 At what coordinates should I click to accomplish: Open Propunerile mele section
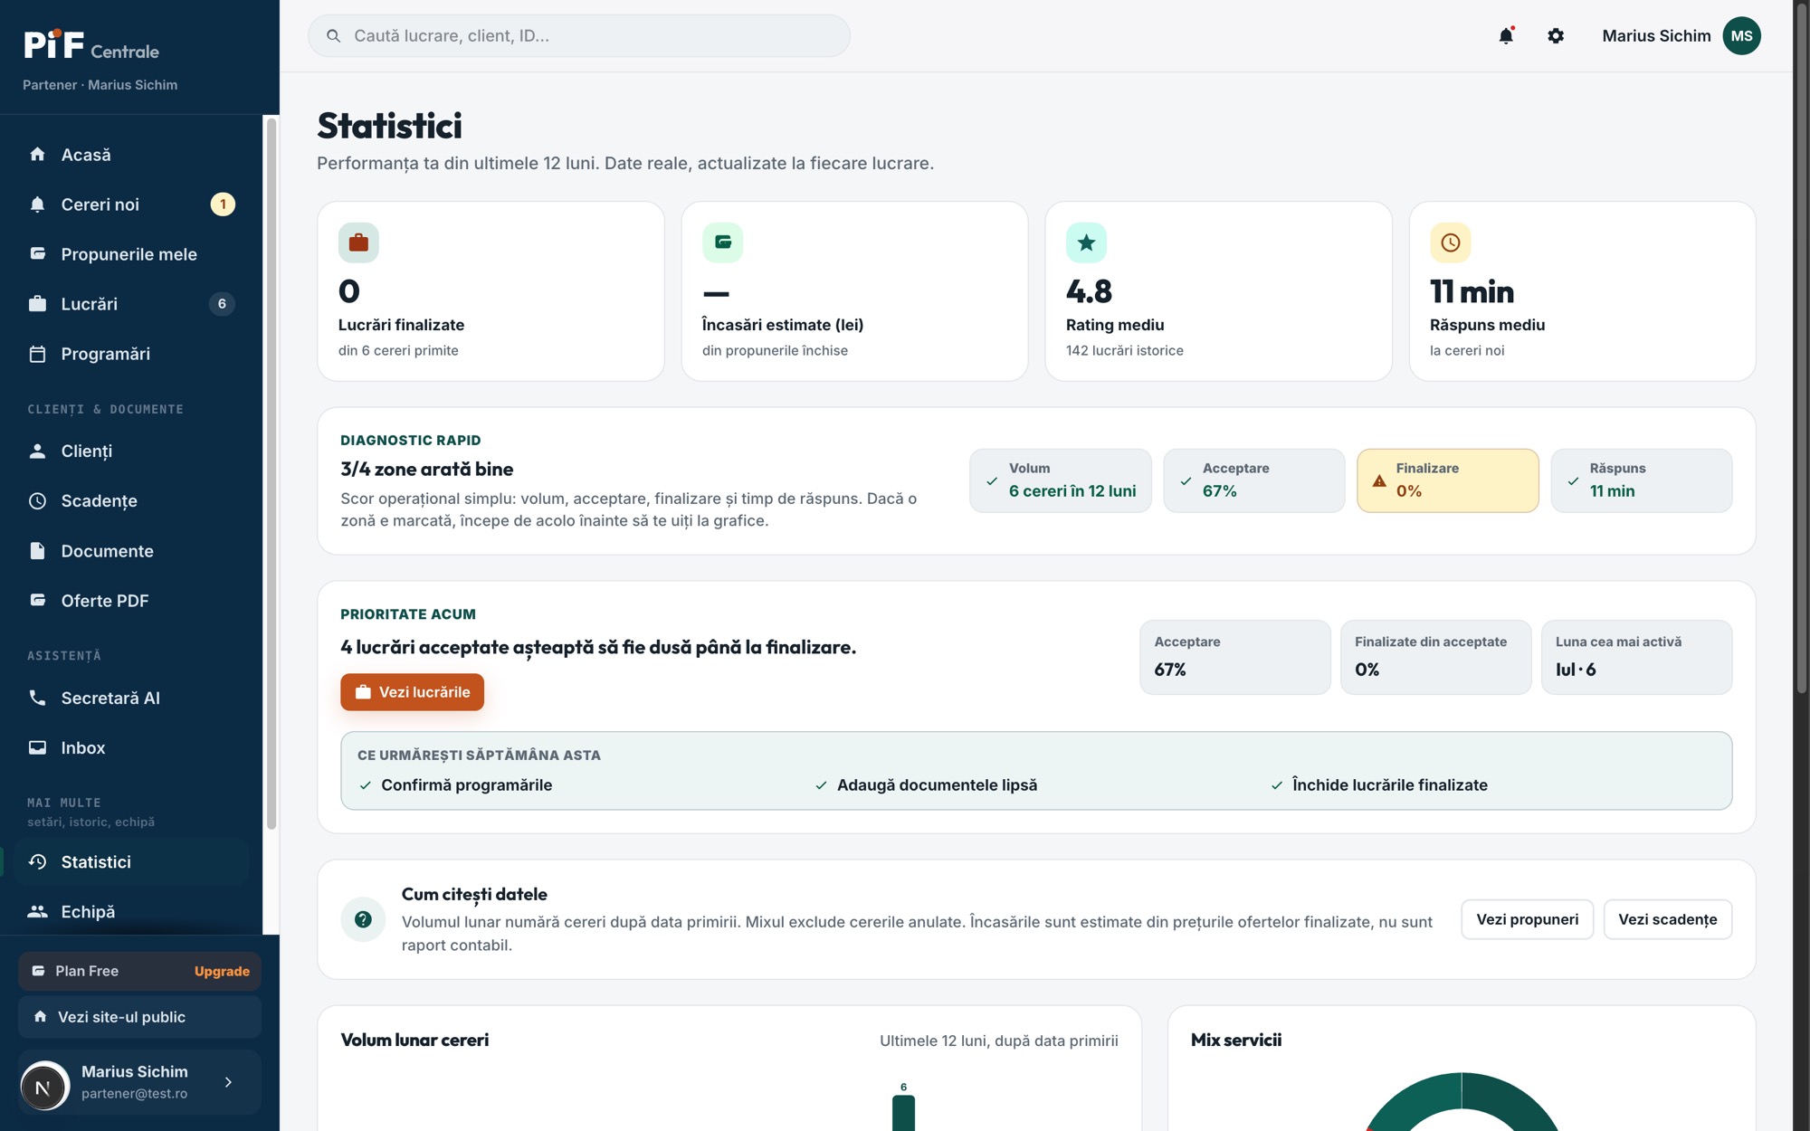(x=131, y=253)
